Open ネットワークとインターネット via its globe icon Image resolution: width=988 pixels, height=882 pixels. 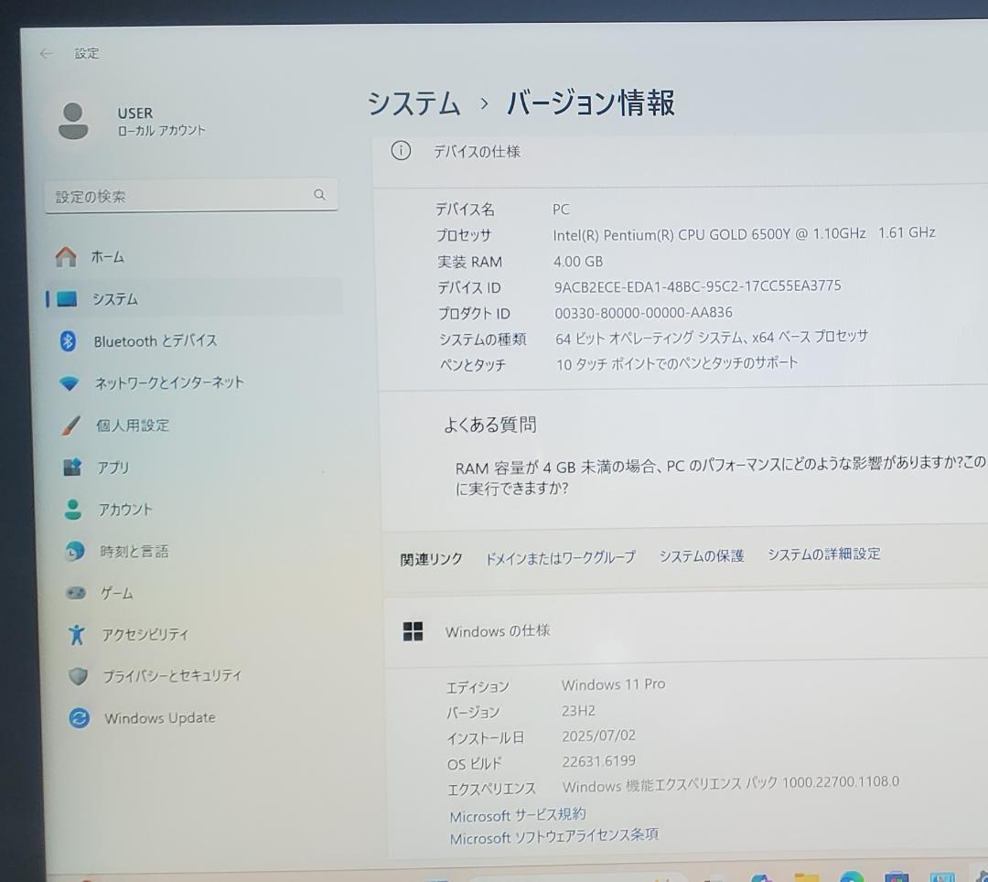click(x=70, y=382)
